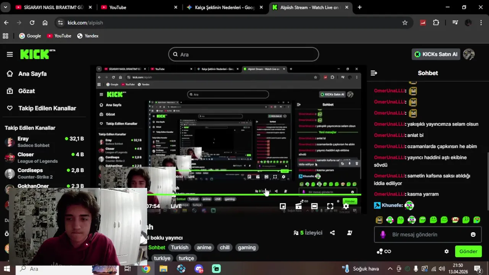Open Chrome three-dot menu
Image resolution: width=489 pixels, height=275 pixels.
tap(481, 23)
